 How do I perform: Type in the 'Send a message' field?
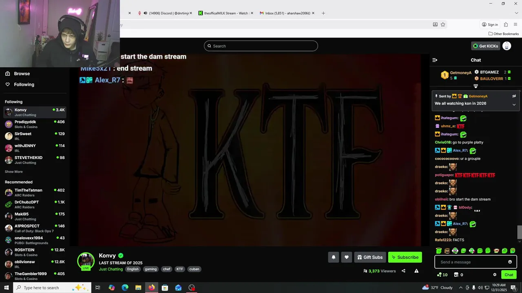471,262
